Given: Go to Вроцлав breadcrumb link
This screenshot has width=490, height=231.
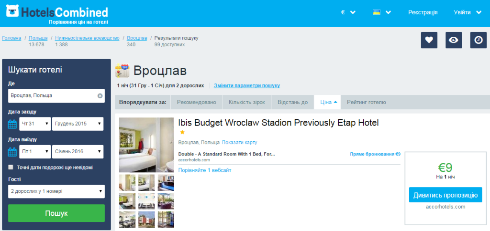Looking at the screenshot, I should (137, 38).
